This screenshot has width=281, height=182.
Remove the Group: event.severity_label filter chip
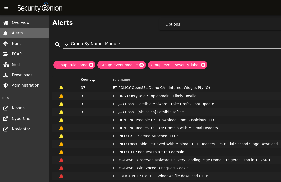203,65
